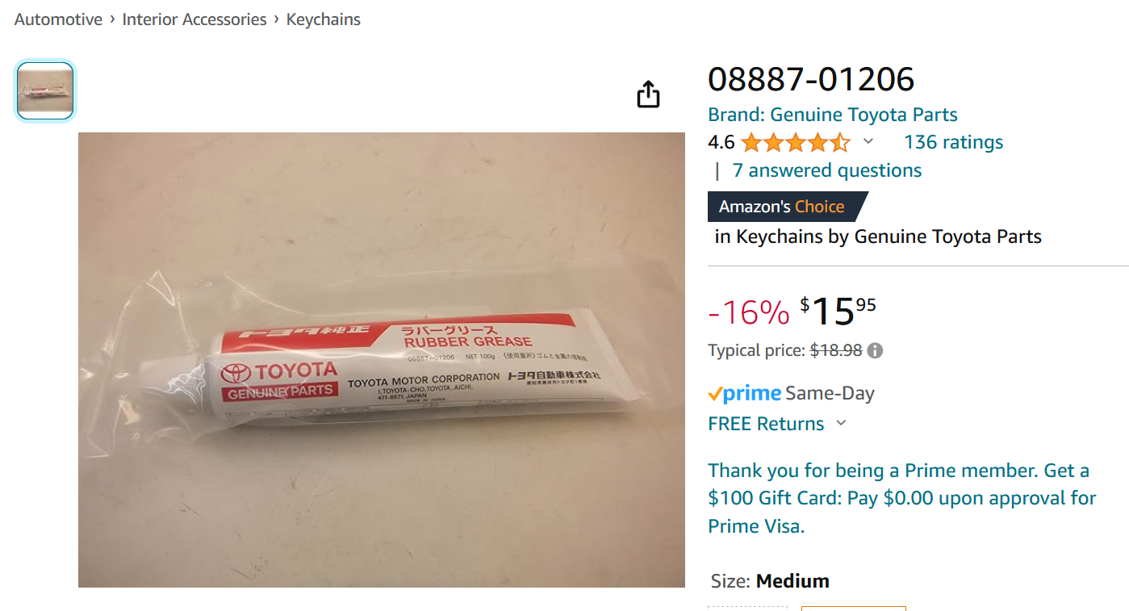View the 7 answered questions
The width and height of the screenshot is (1129, 611).
tap(826, 170)
